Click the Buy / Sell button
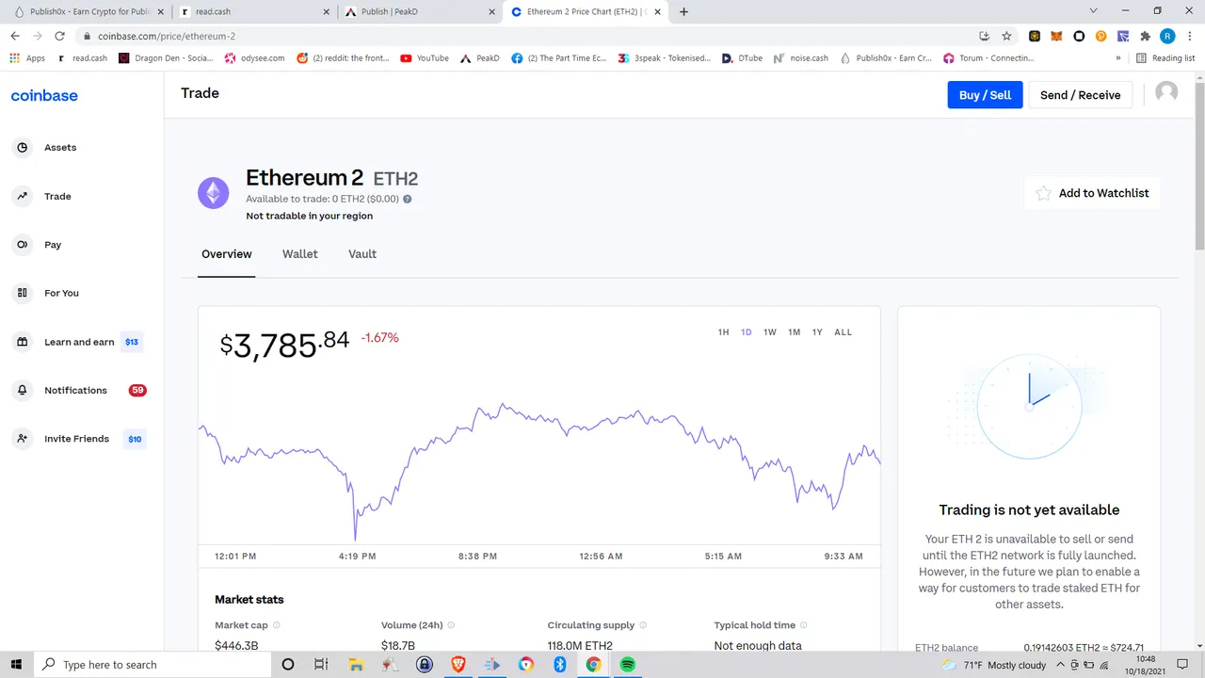Viewport: 1205px width, 678px height. 985,95
